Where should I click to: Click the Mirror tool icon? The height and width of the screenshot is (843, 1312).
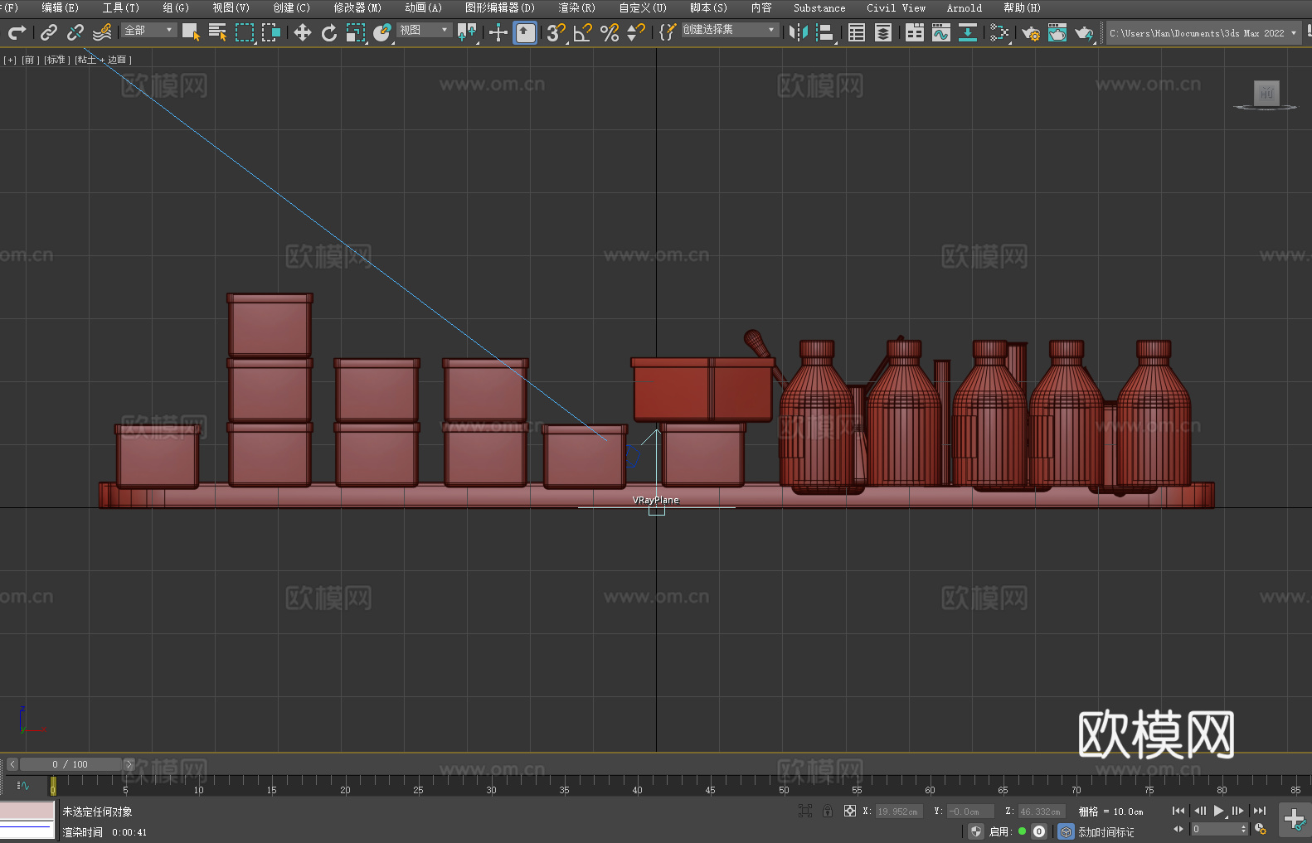click(x=799, y=32)
